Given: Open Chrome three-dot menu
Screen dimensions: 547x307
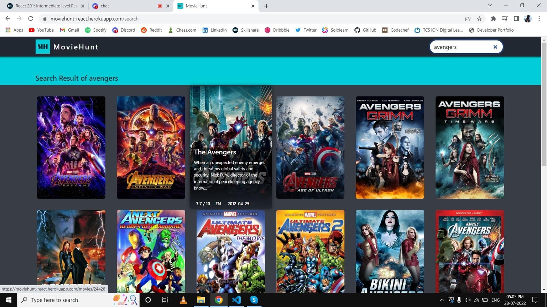Looking at the screenshot, I should 539,18.
